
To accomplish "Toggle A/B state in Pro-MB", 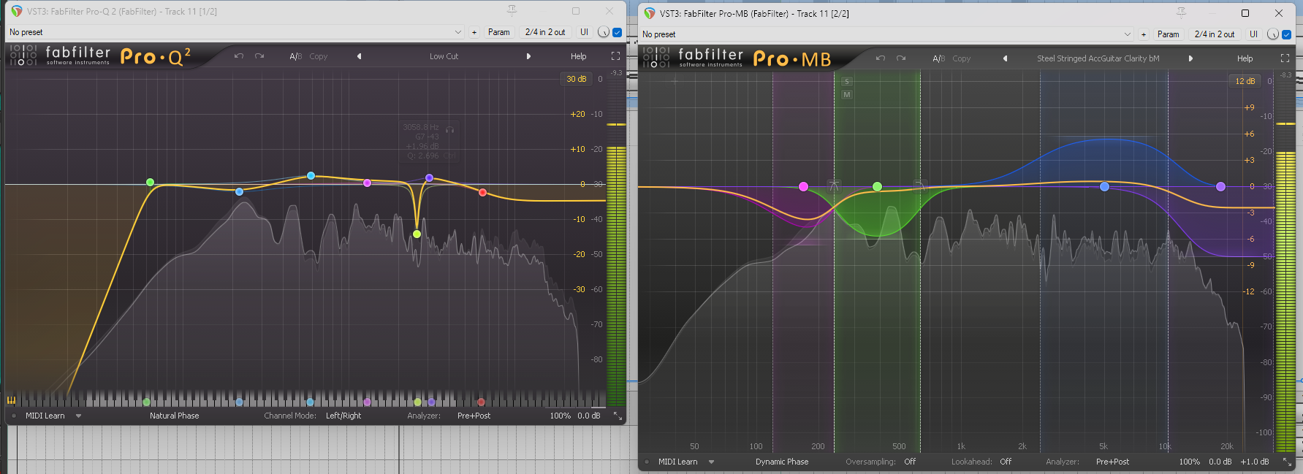I will click(x=938, y=58).
